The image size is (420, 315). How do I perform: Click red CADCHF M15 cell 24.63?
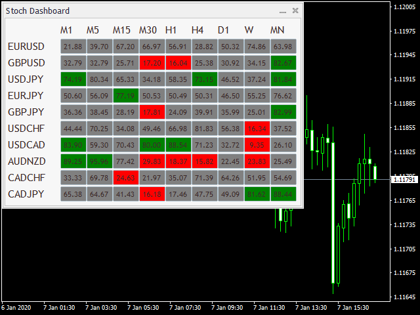tap(125, 178)
